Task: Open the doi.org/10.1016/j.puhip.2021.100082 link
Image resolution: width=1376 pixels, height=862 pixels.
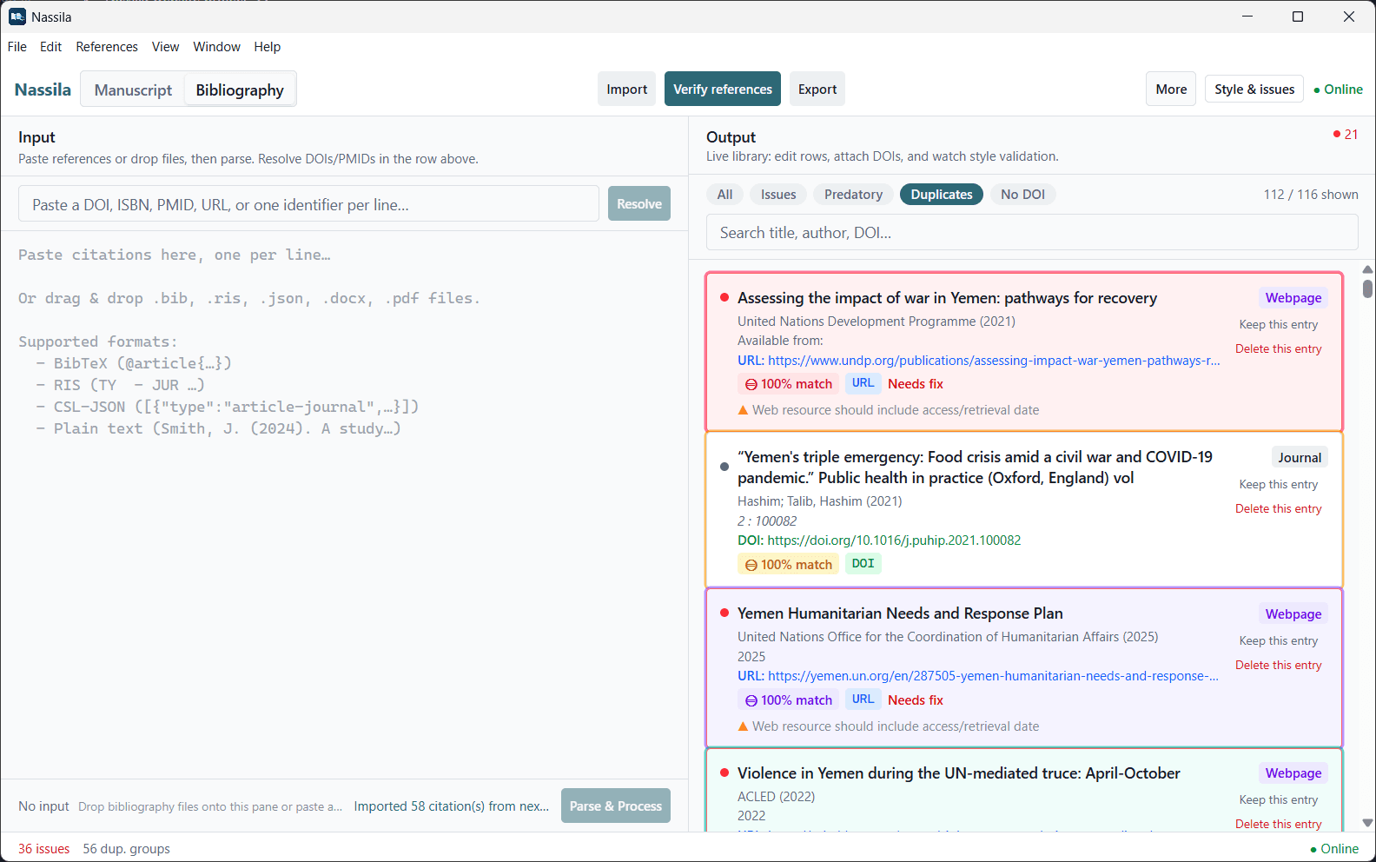Action: pos(894,540)
